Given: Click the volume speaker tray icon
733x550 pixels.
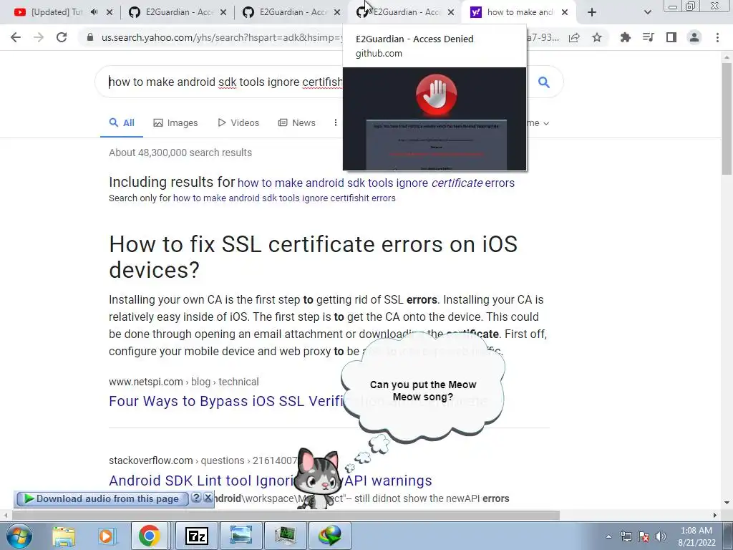Looking at the screenshot, I should tap(660, 536).
